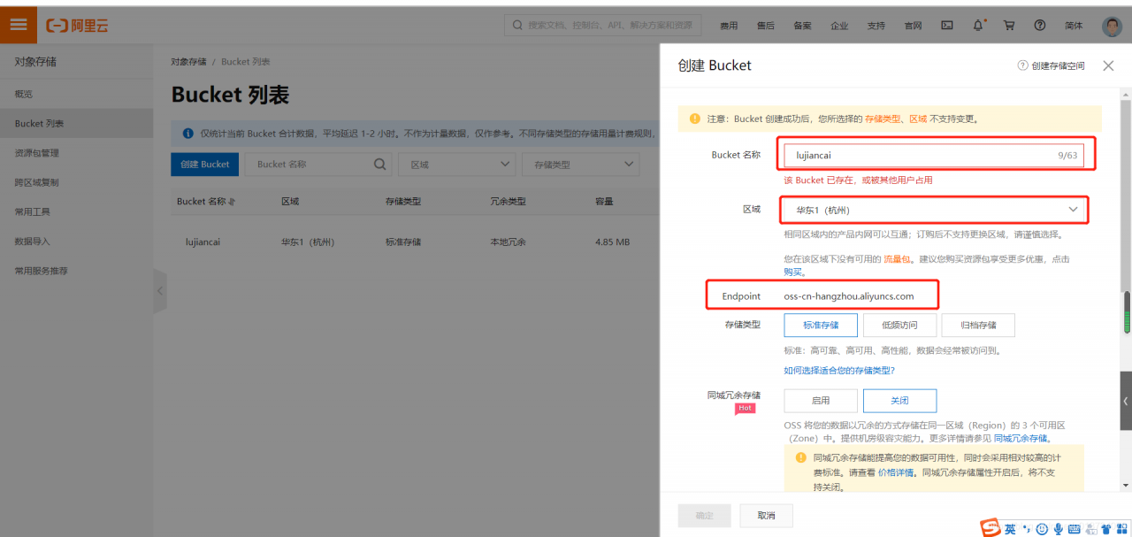The height and width of the screenshot is (537, 1132).
Task: Close the 创建 Bucket panel
Action: (1108, 65)
